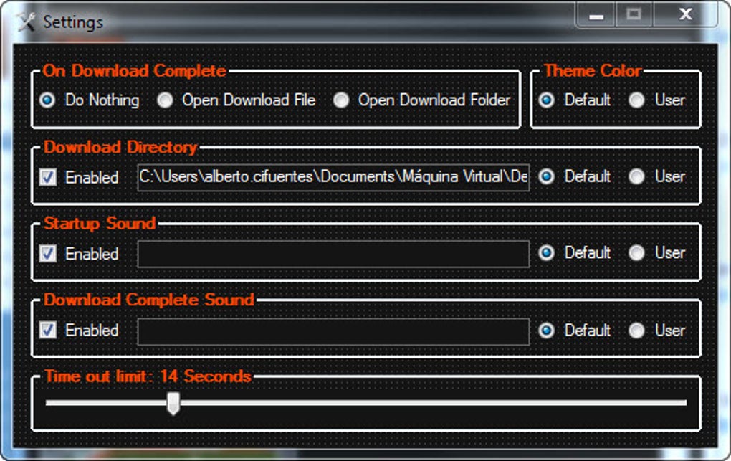Screen dimensions: 731x461
Task: Set Theme Color to Default
Action: [547, 100]
